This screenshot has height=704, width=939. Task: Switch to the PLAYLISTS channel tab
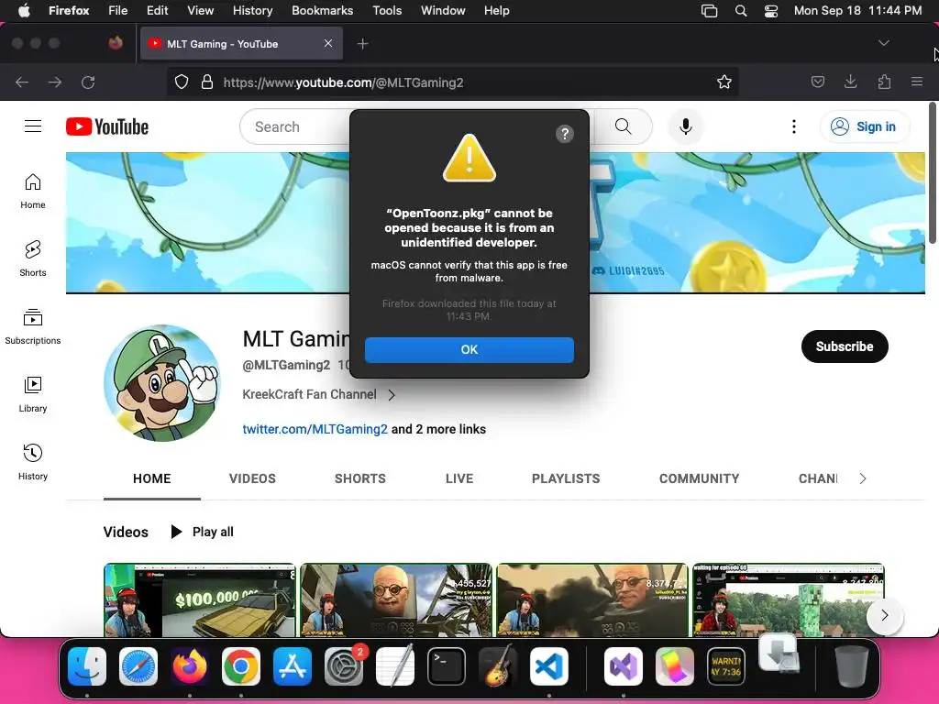coord(566,478)
